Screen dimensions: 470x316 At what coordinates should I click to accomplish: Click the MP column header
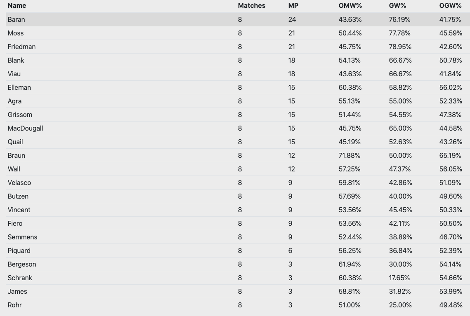click(x=293, y=6)
